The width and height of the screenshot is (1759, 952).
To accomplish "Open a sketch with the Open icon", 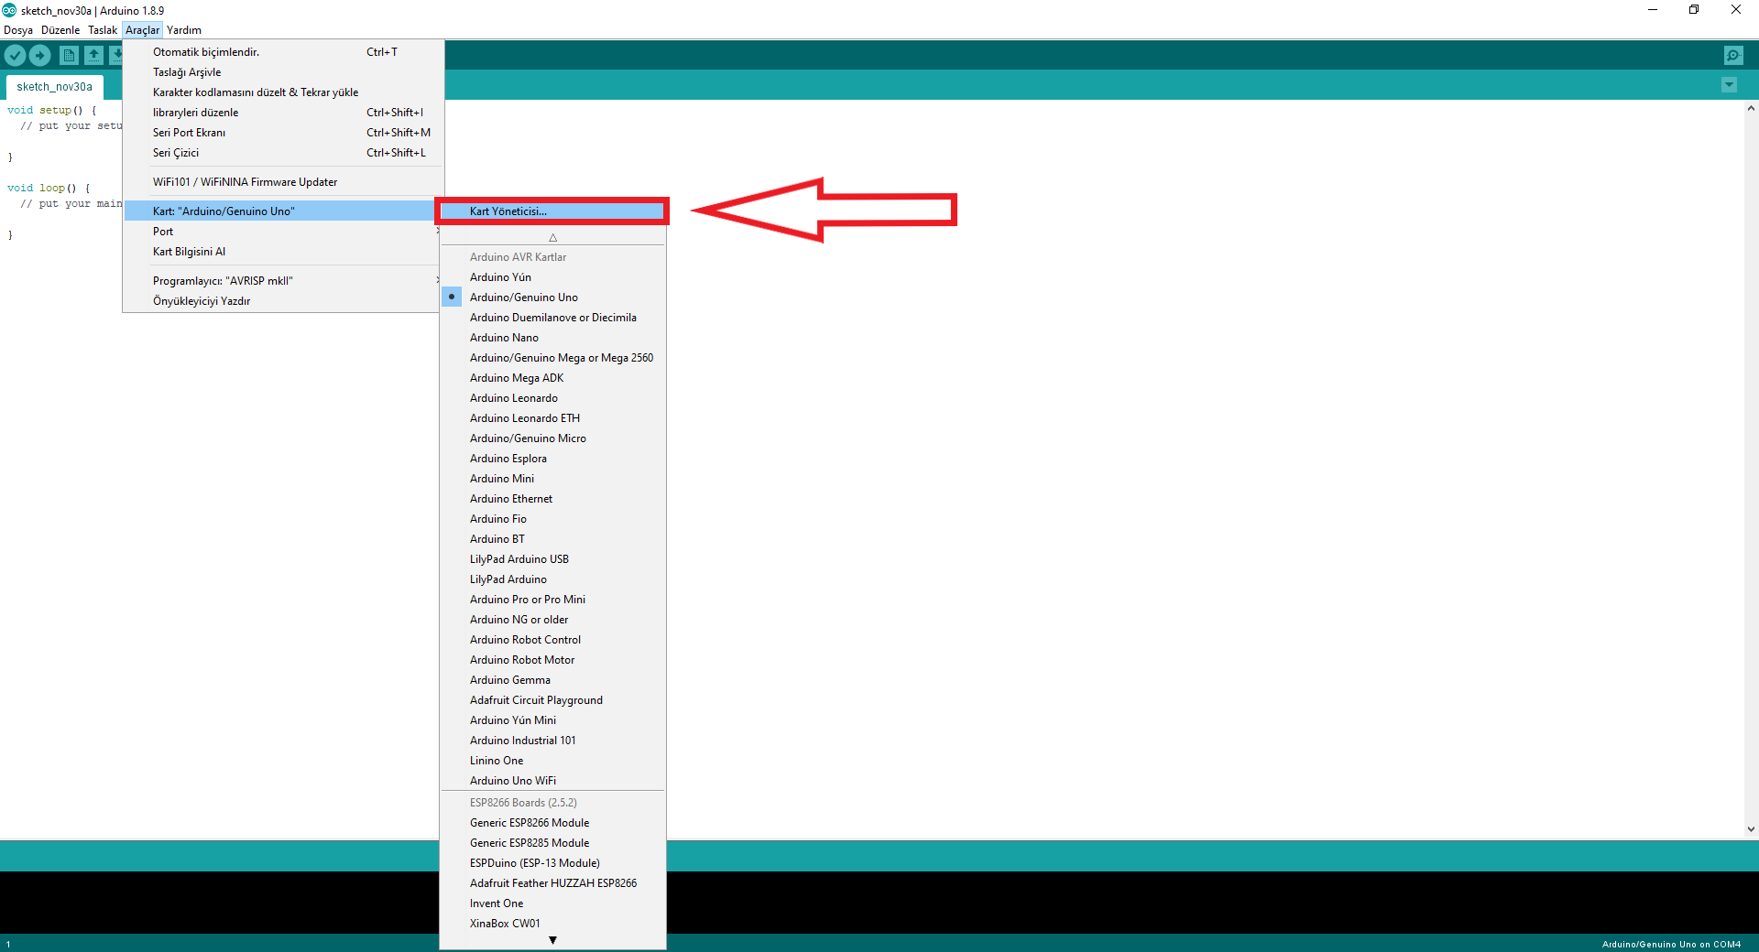I will pos(94,55).
